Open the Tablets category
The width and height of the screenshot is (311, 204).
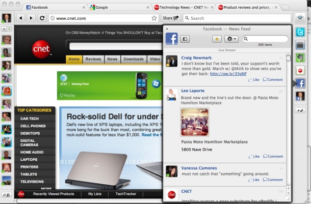pyautogui.click(x=29, y=174)
